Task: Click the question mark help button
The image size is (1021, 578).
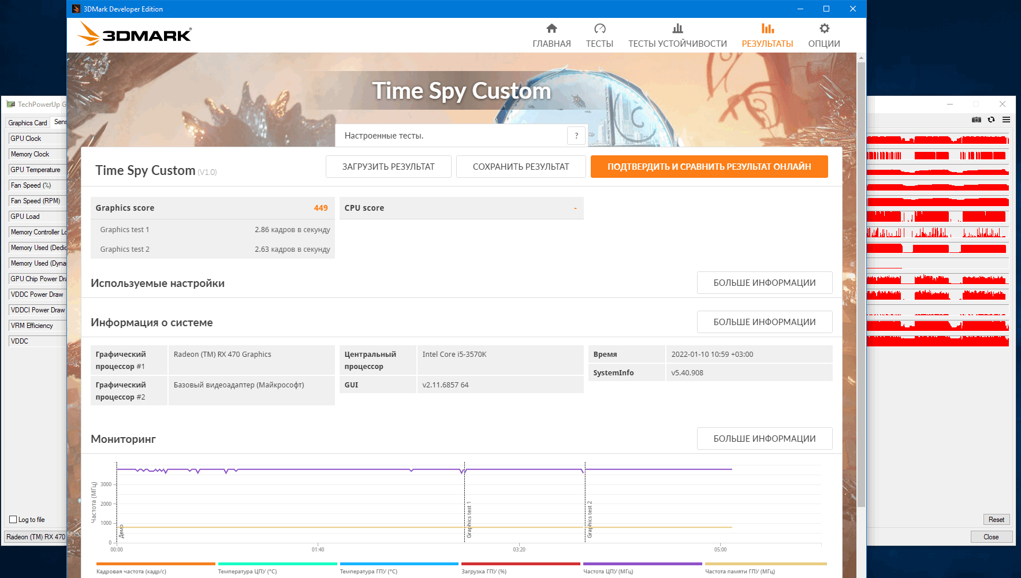Action: click(x=576, y=136)
